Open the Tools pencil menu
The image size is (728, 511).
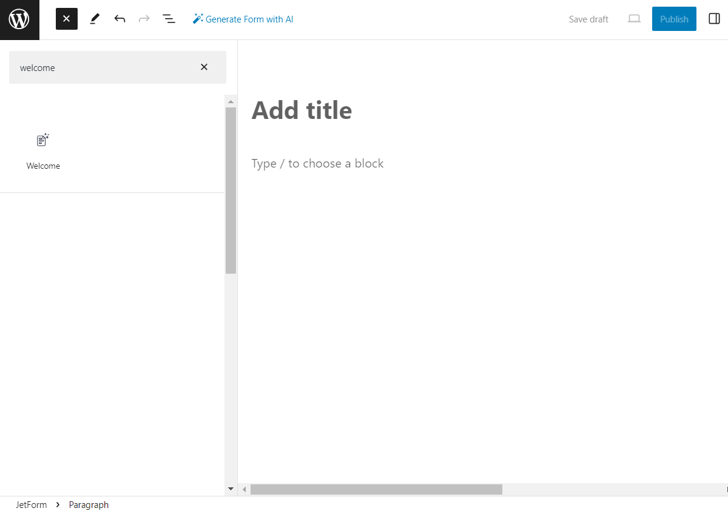tap(94, 19)
